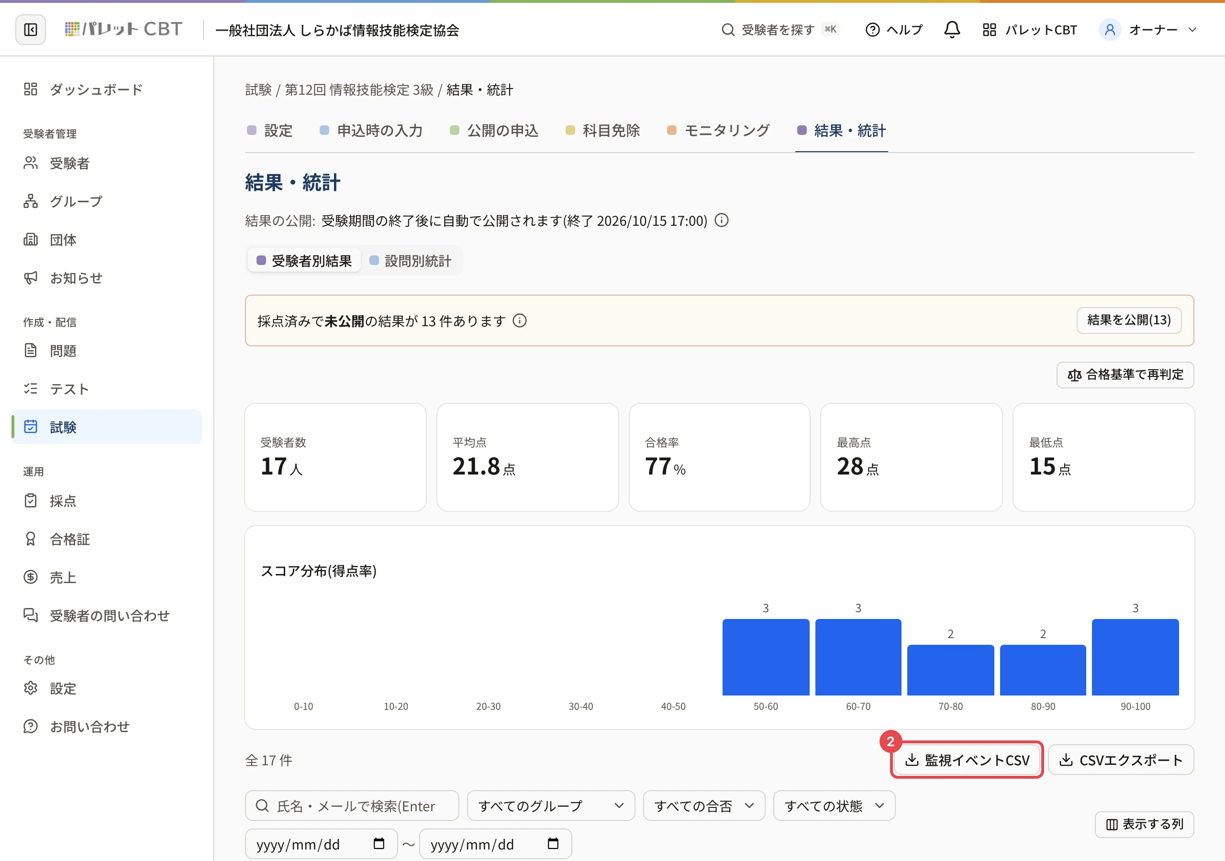Viewport: 1225px width, 861px height.
Task: Click the 受験者を探す search box
Action: pyautogui.click(x=780, y=30)
